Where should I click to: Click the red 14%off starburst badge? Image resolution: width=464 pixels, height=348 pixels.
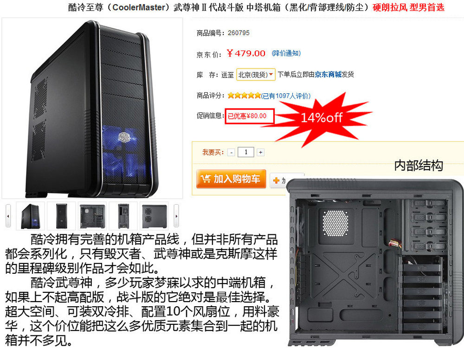pos(321,118)
